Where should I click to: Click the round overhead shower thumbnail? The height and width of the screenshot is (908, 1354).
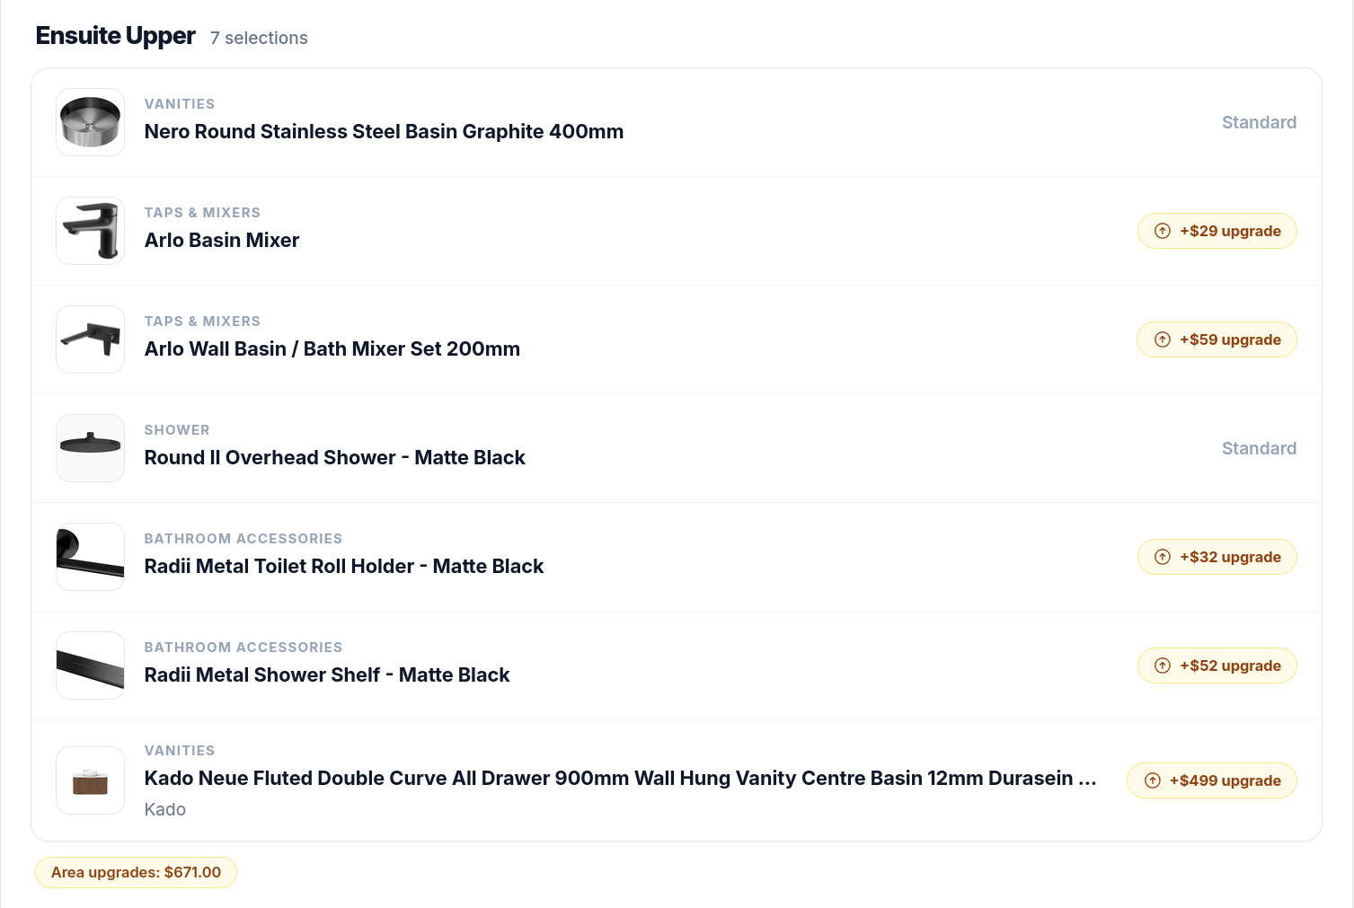pyautogui.click(x=90, y=448)
